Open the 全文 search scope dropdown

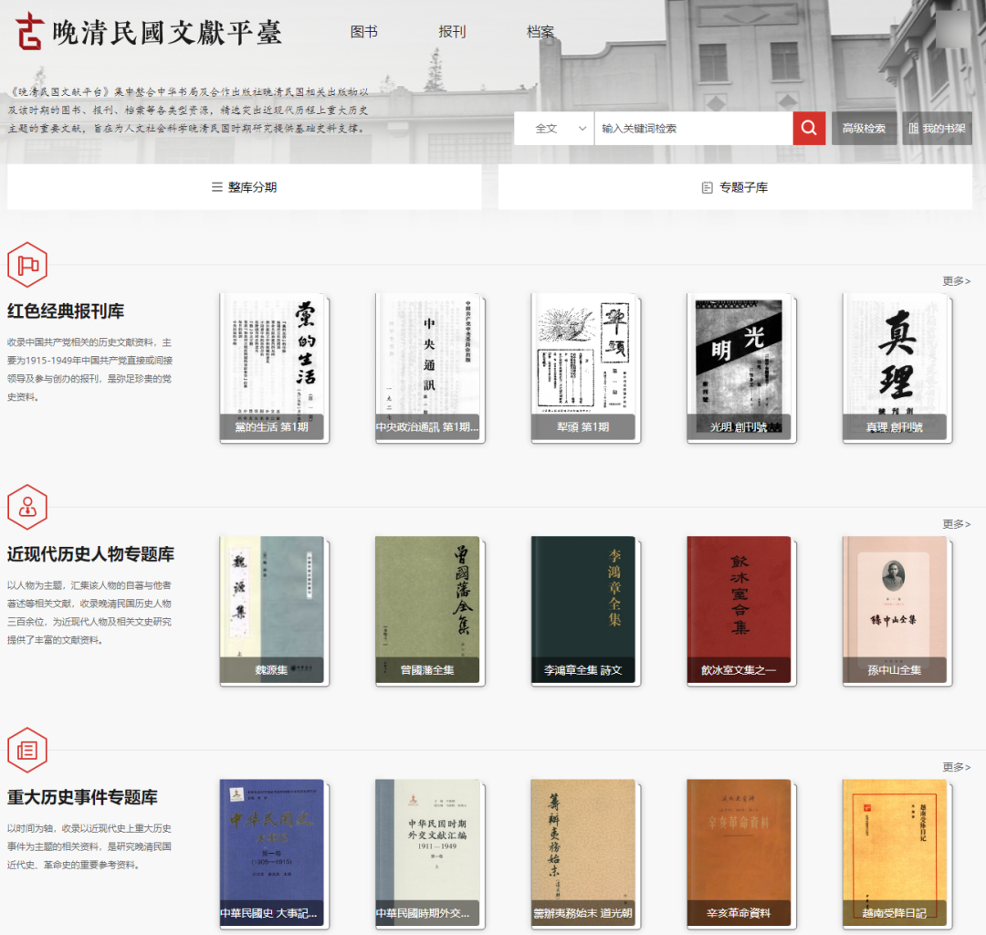554,129
